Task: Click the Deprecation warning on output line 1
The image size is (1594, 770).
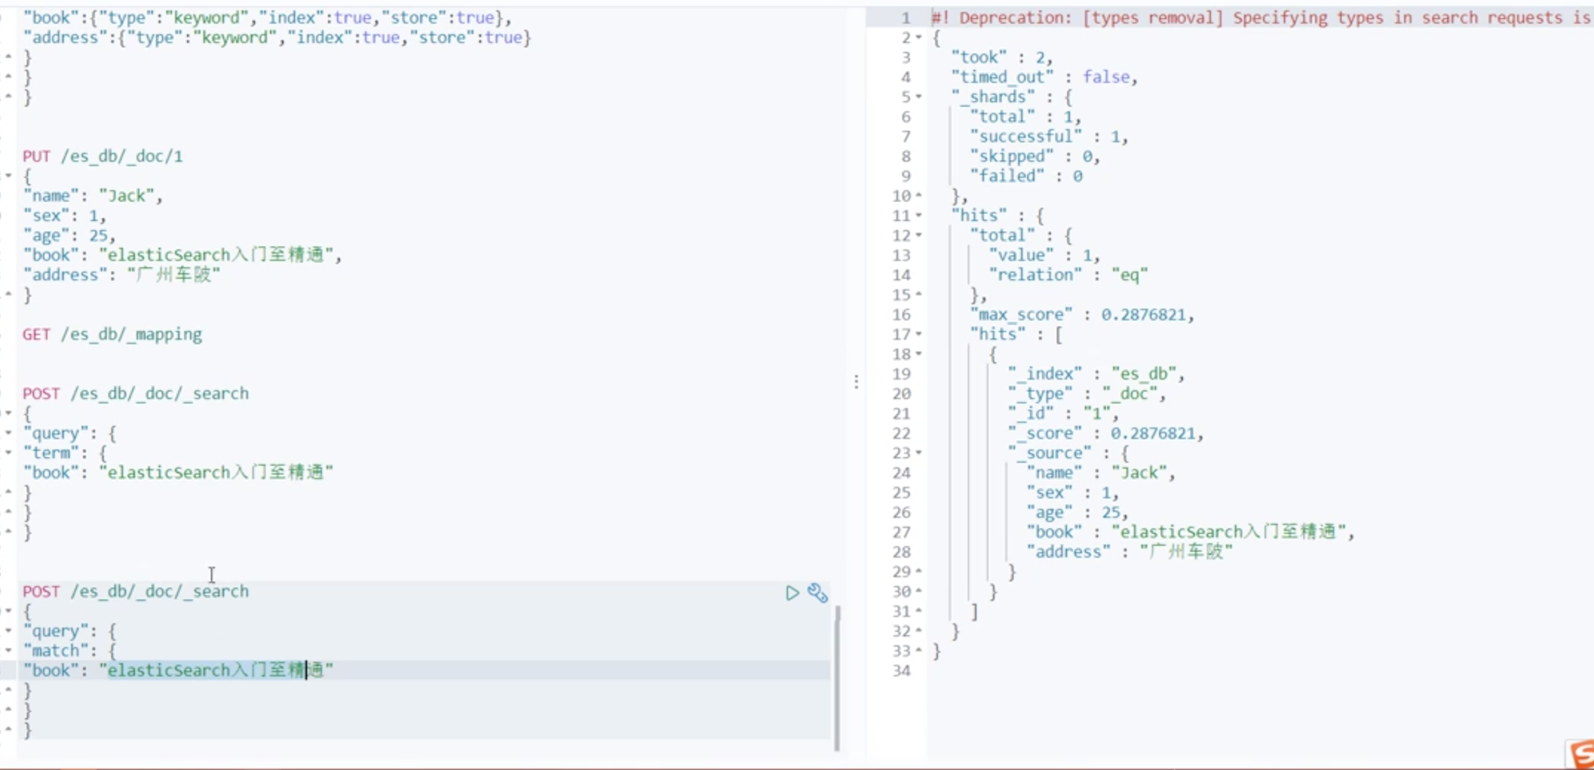Action: (1262, 18)
